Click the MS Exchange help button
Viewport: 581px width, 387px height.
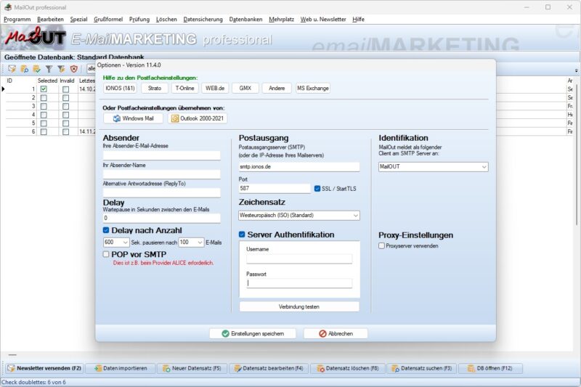click(x=313, y=88)
